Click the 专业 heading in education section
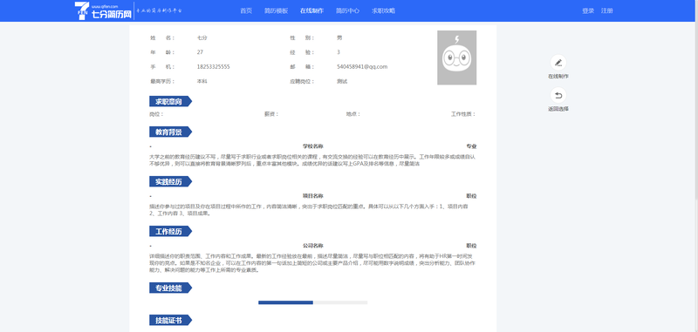This screenshot has height=332, width=698. click(471, 146)
